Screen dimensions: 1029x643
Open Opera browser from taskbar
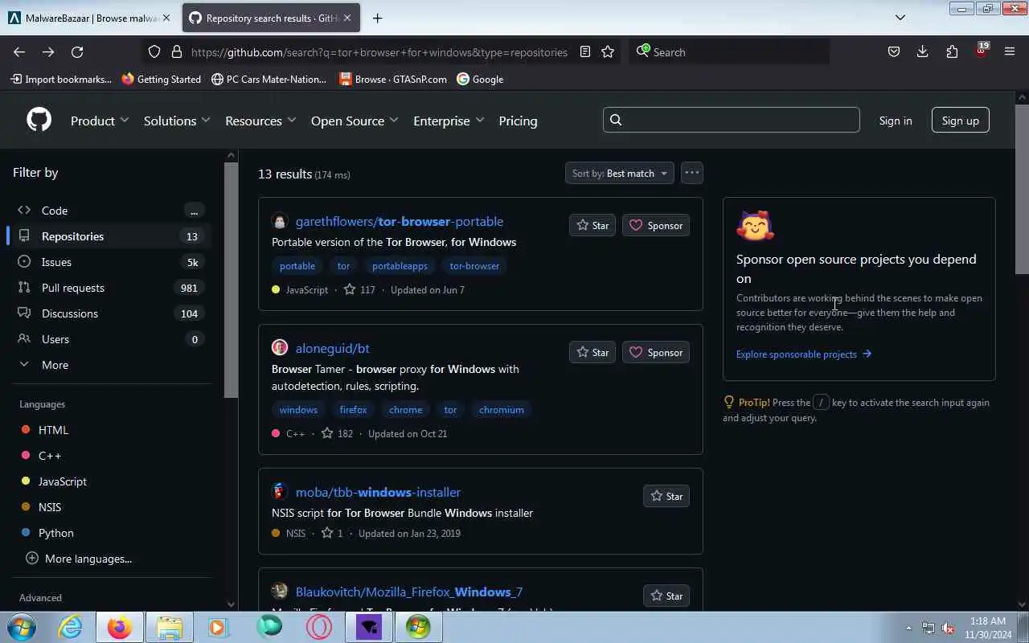[318, 627]
